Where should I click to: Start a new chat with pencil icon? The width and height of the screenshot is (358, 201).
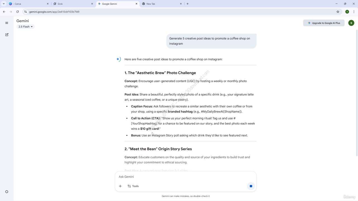7,35
